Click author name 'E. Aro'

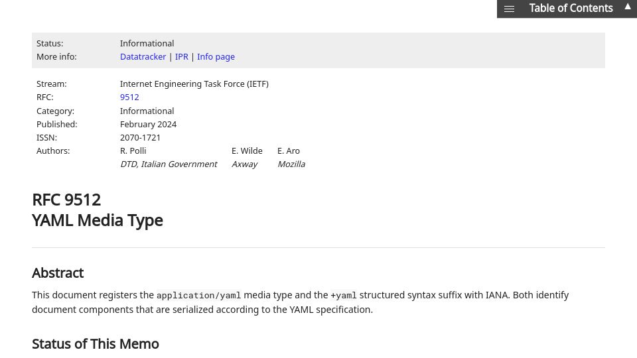click(x=289, y=151)
